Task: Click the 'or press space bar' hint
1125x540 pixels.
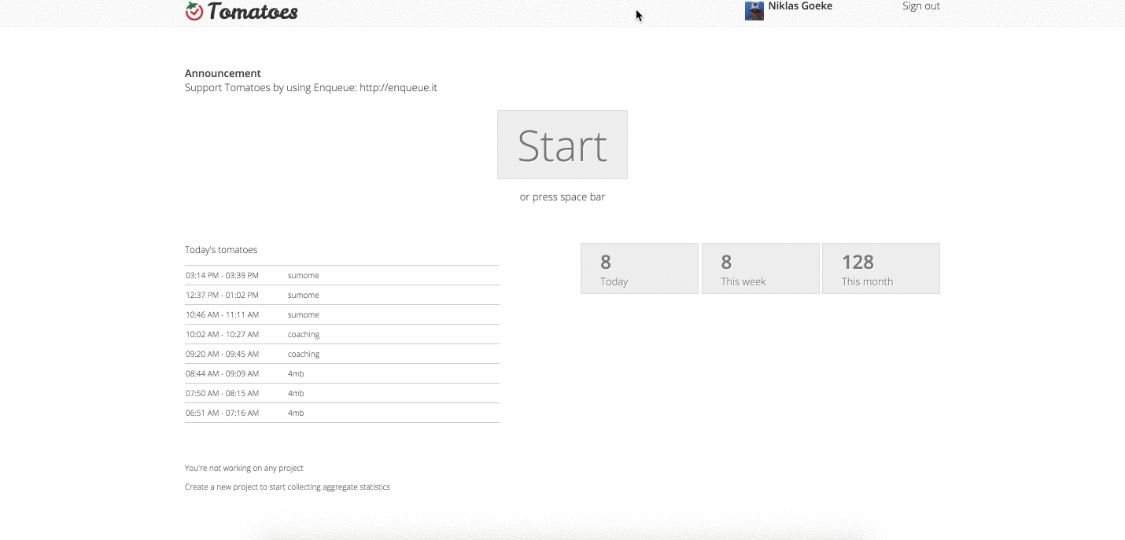Action: 562,197
